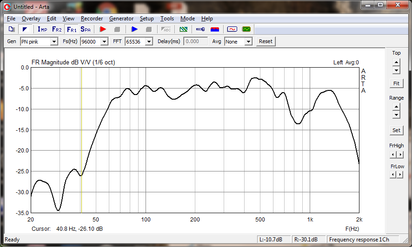The width and height of the screenshot is (412, 247).
Task: Open the File menu
Action: [x=11, y=19]
